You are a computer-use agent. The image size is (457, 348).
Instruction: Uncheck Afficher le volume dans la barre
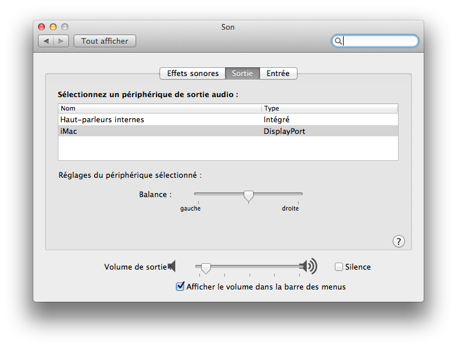(181, 287)
